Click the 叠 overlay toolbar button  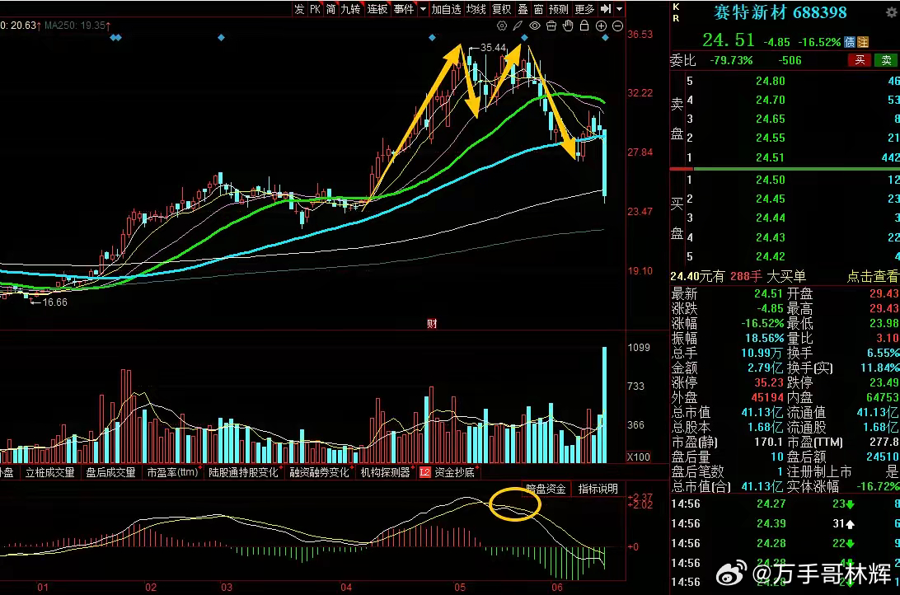[523, 9]
